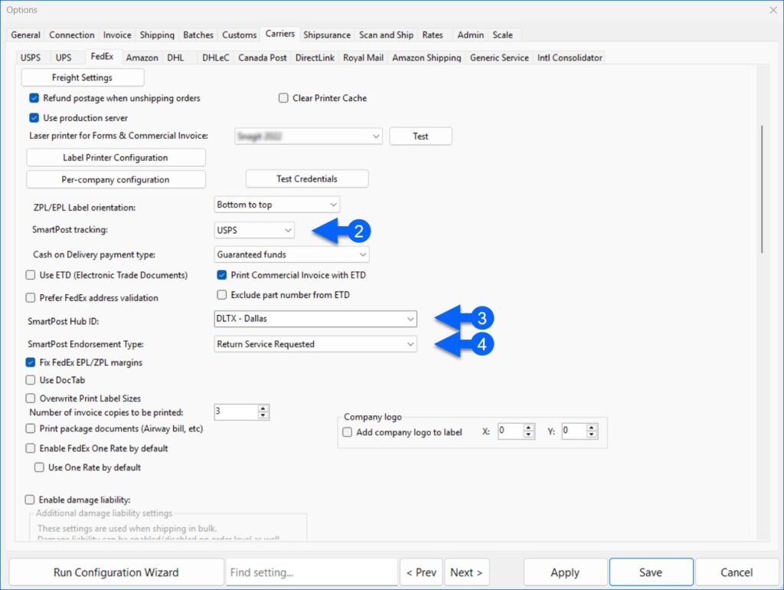This screenshot has width=784, height=590.
Task: Enable Clear Printer Cache
Action: point(283,98)
